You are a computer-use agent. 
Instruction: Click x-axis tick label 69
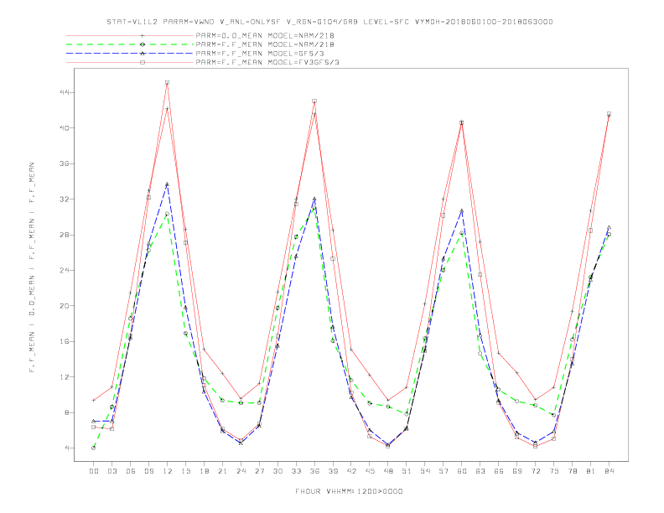point(517,471)
